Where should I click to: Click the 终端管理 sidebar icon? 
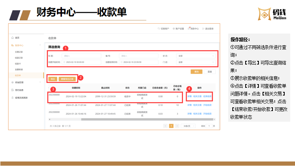12,83
